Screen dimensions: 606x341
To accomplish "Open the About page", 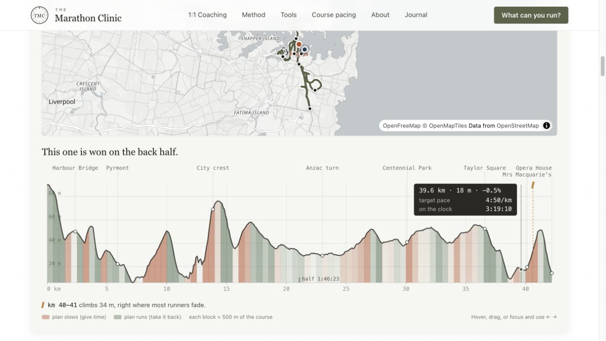I will [x=380, y=15].
